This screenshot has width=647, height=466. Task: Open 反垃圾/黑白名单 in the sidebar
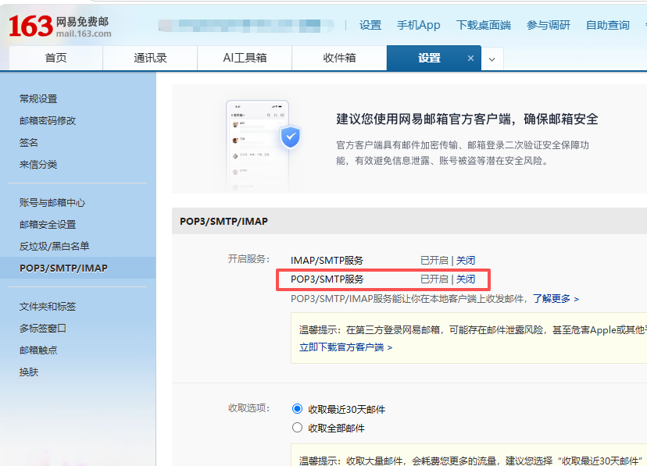(54, 247)
